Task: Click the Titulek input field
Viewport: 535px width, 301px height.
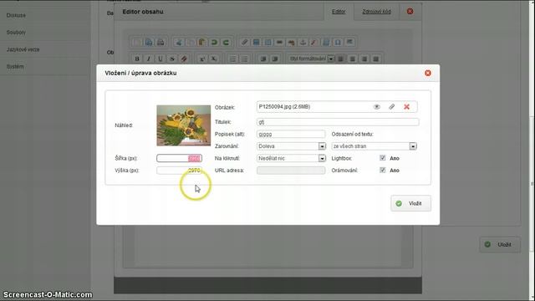Action: (x=338, y=122)
